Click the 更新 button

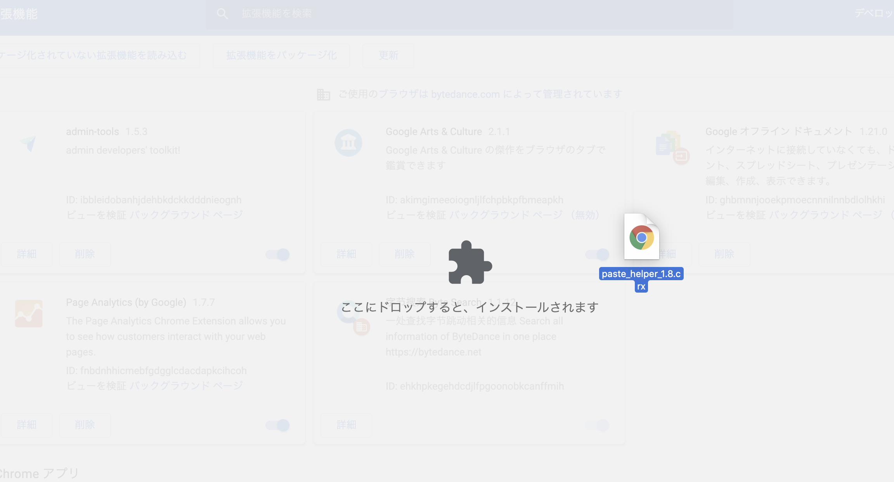click(388, 55)
